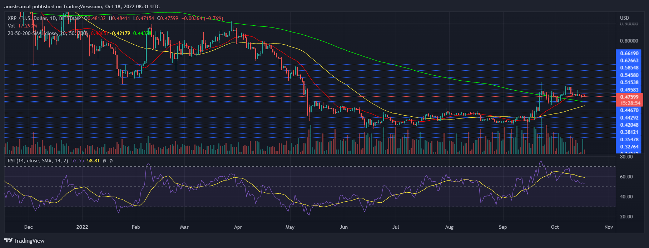The height and width of the screenshot is (248, 649).
Task: Click the 0.54580 price level label
Action: [629, 75]
